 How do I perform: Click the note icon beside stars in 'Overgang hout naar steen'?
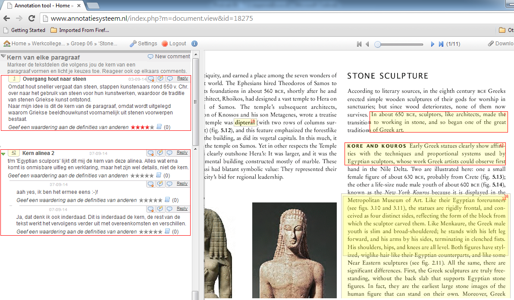coord(159,127)
